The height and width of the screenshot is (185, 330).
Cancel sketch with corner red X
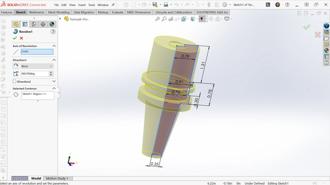click(x=318, y=35)
